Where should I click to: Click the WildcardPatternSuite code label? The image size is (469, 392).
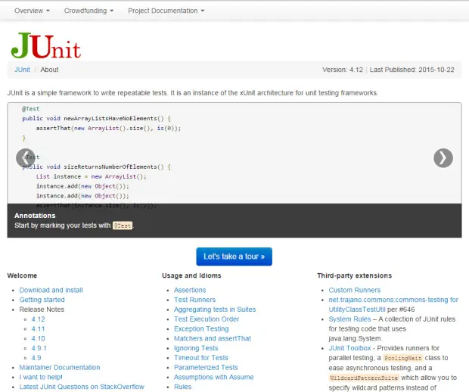364,378
